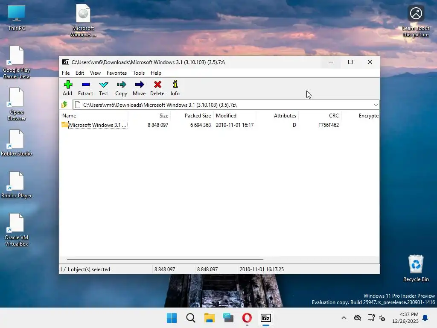Select This PC desktop icon

point(17,17)
